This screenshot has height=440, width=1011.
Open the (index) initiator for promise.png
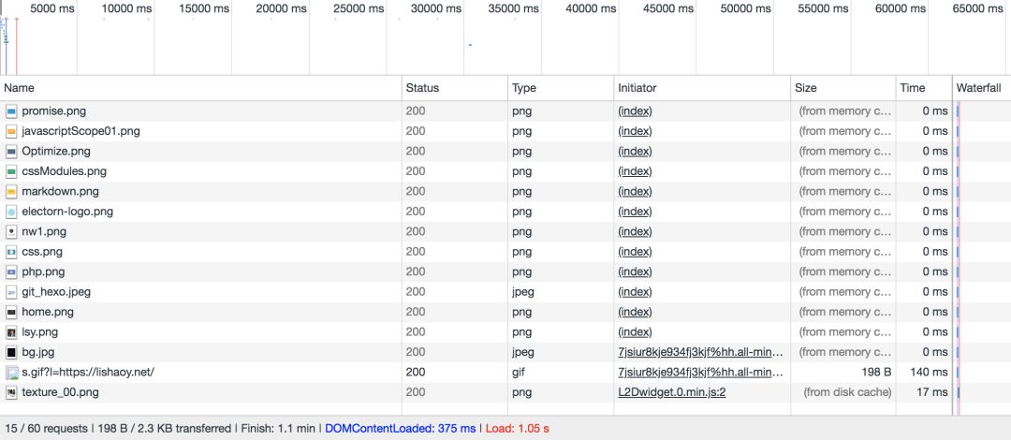635,111
